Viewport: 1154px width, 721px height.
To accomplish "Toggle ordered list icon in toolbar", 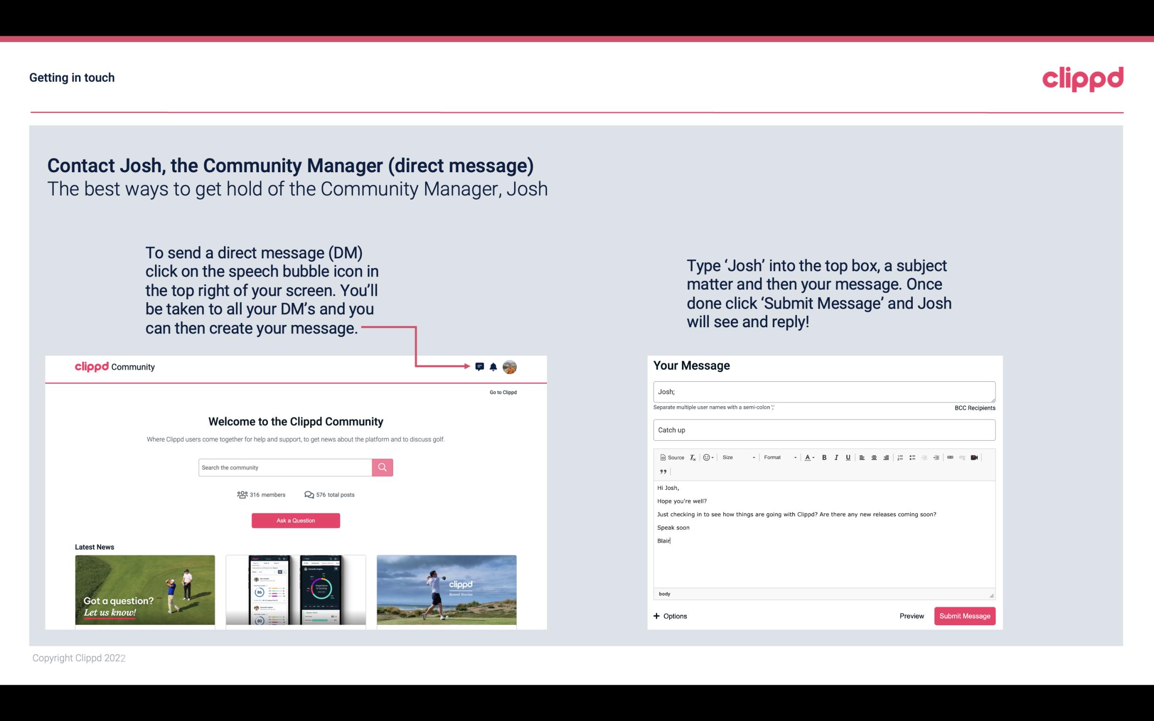I will [901, 457].
